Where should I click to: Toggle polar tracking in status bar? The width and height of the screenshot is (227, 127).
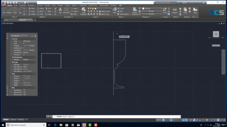pos(174,120)
